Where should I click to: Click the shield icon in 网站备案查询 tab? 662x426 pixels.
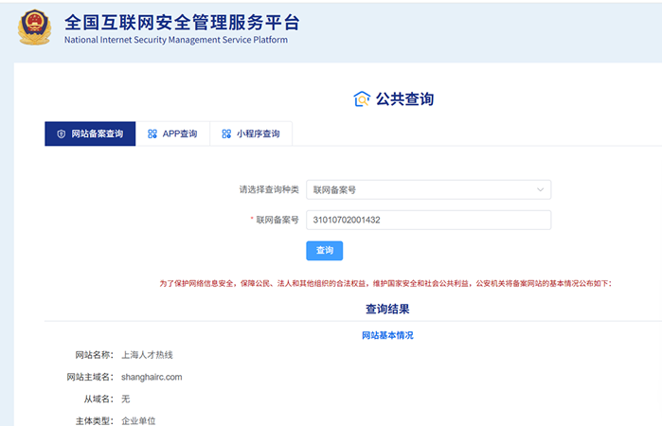pyautogui.click(x=62, y=133)
